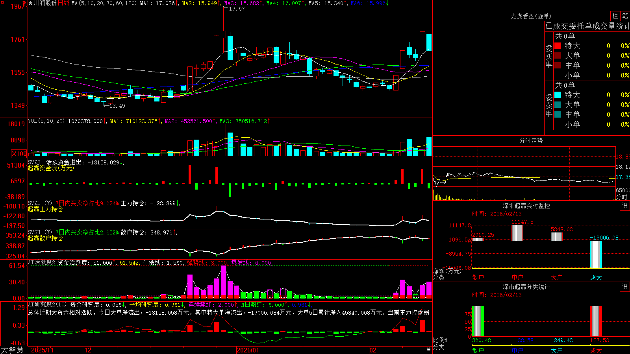630x354 pixels.
Task: Open settings 设 for 深圳超赢实时监控
Action: tap(625, 206)
